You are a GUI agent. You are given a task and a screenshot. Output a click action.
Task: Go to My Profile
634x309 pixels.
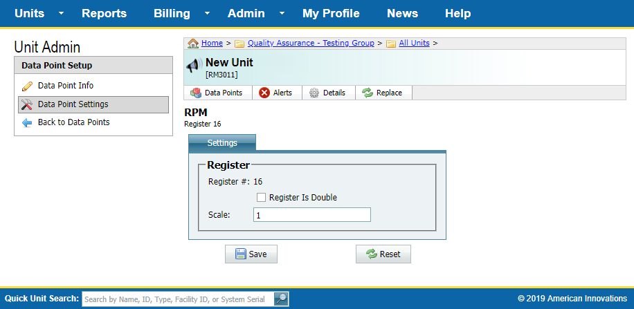coord(331,13)
